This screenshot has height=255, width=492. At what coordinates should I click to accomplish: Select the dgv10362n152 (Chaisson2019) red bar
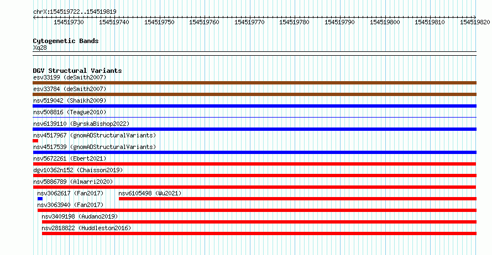point(255,176)
